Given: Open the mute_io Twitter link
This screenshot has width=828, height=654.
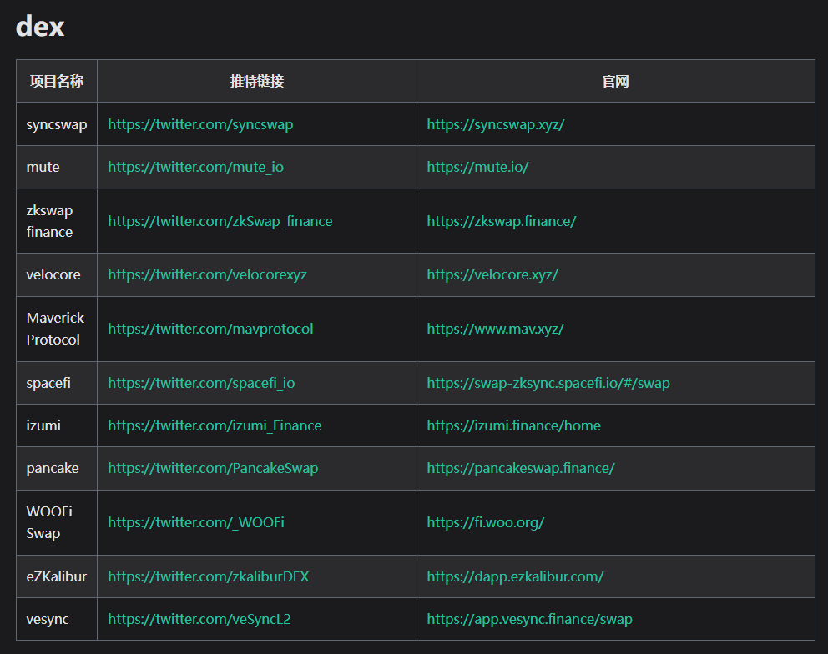Looking at the screenshot, I should 195,168.
